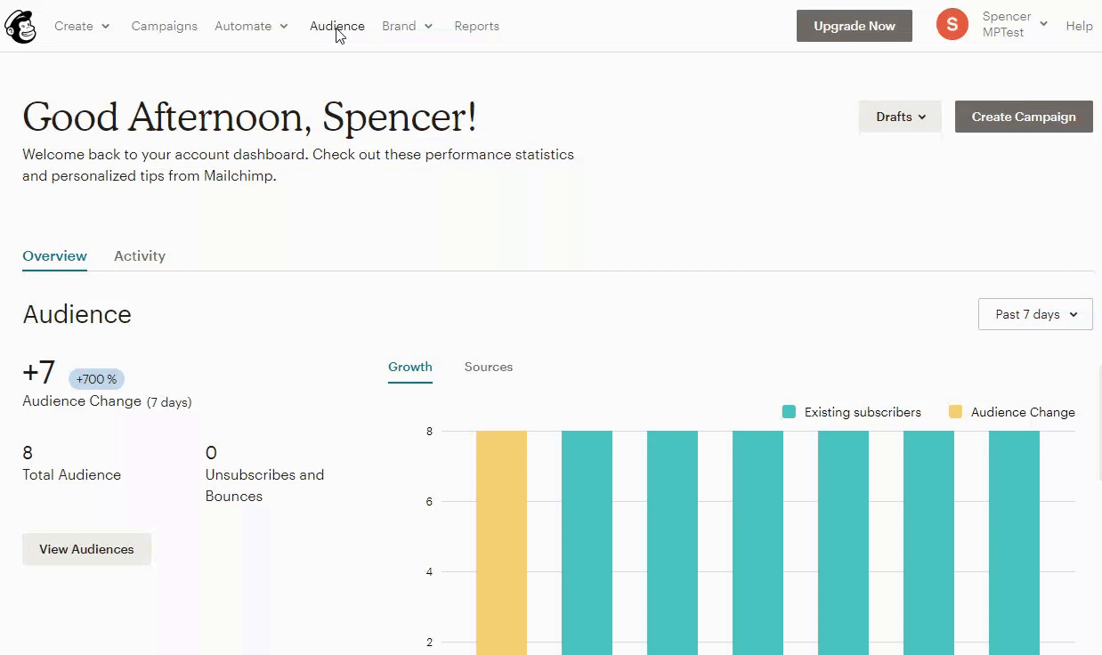This screenshot has width=1102, height=655.
Task: Click the +7 audience change number
Action: pos(39,373)
